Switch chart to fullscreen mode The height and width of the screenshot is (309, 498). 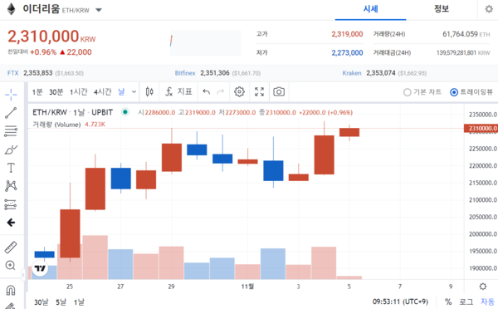coord(259,92)
